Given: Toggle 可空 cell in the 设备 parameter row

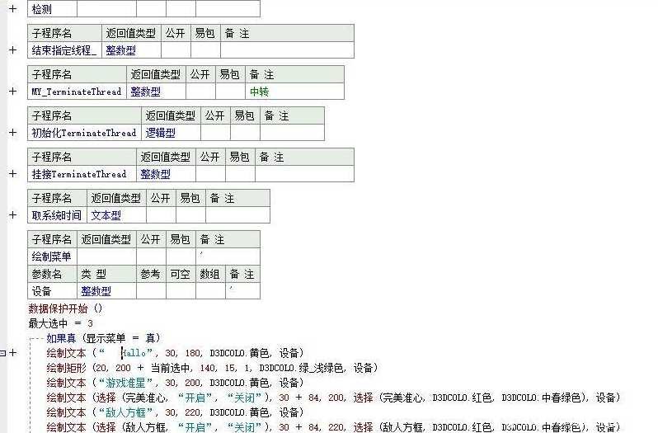Looking at the screenshot, I should tap(181, 291).
